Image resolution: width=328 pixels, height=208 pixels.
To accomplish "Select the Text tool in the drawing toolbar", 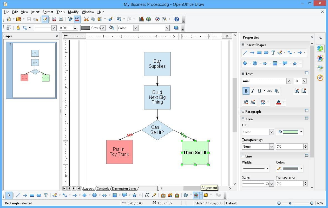I will pyautogui.click(x=46, y=195).
